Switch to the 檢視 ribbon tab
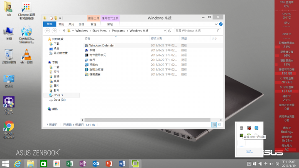The height and width of the screenshot is (168, 299). click(81, 24)
